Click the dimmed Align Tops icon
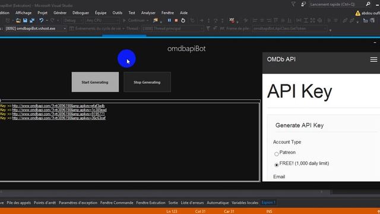This screenshot has height=214, width=380. click(x=275, y=21)
